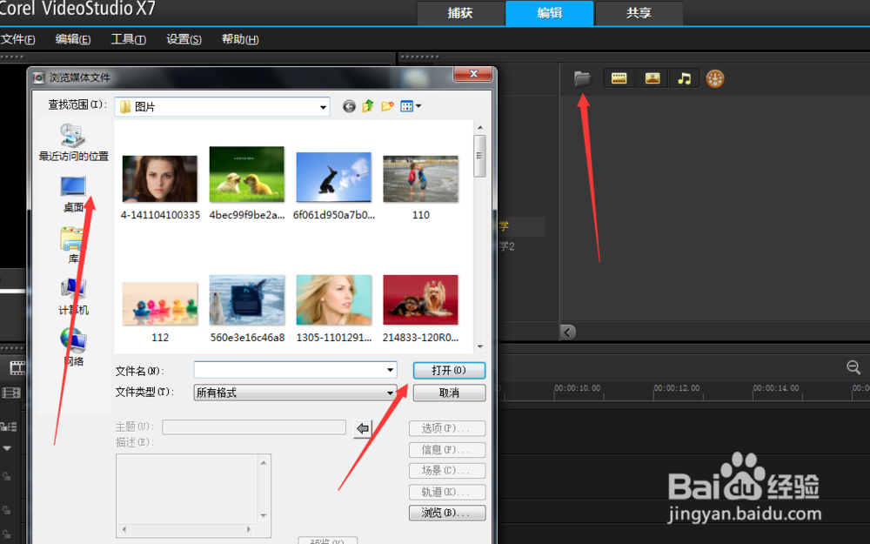Expand the file name history dropdown arrow

pyautogui.click(x=391, y=370)
